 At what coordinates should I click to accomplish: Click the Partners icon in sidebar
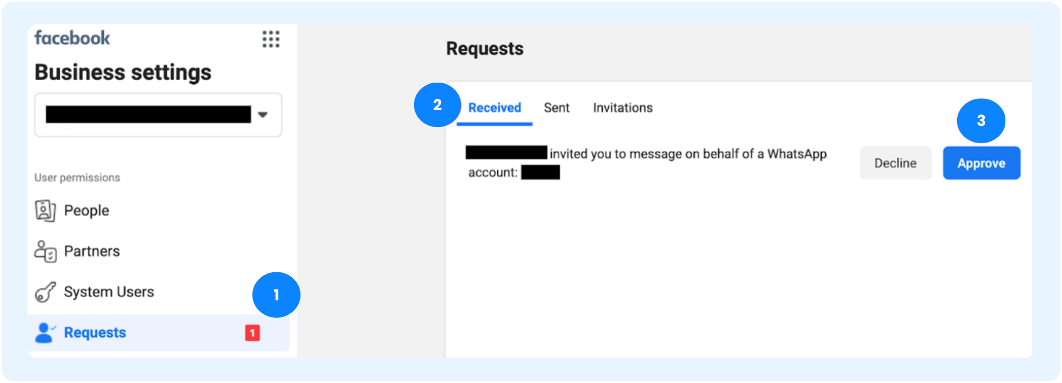45,251
